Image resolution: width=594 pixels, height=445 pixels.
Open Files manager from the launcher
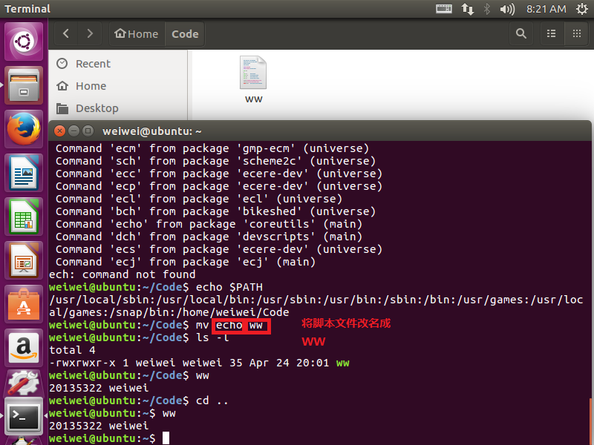pos(24,85)
